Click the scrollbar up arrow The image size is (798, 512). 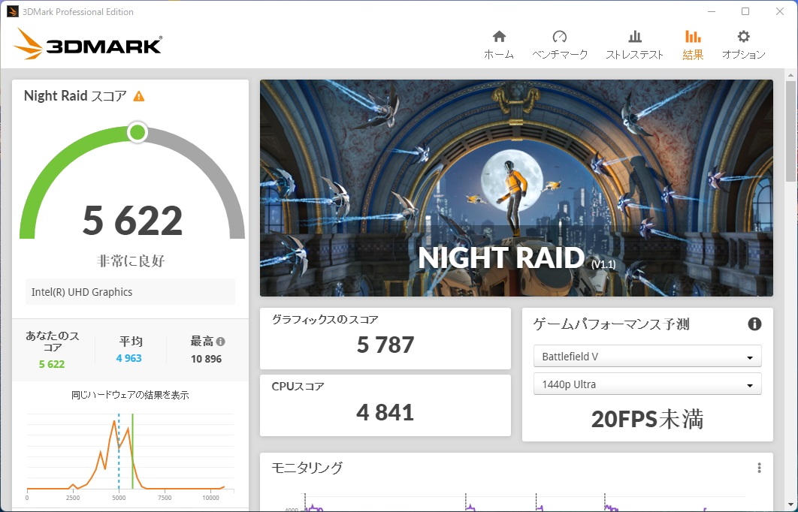790,75
